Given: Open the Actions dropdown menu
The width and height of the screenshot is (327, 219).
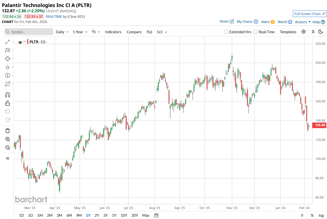Looking at the screenshot, I should (x=303, y=22).
